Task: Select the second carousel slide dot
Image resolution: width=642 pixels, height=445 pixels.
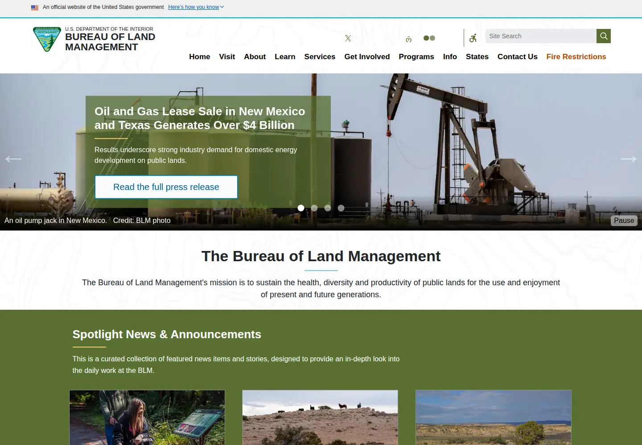Action: [x=314, y=208]
